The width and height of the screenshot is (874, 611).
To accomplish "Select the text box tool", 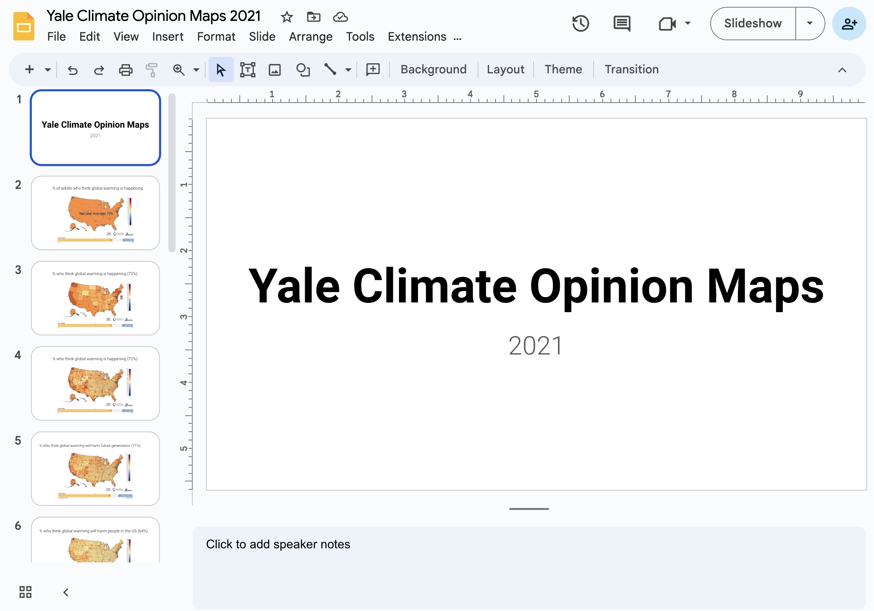I will pos(247,70).
